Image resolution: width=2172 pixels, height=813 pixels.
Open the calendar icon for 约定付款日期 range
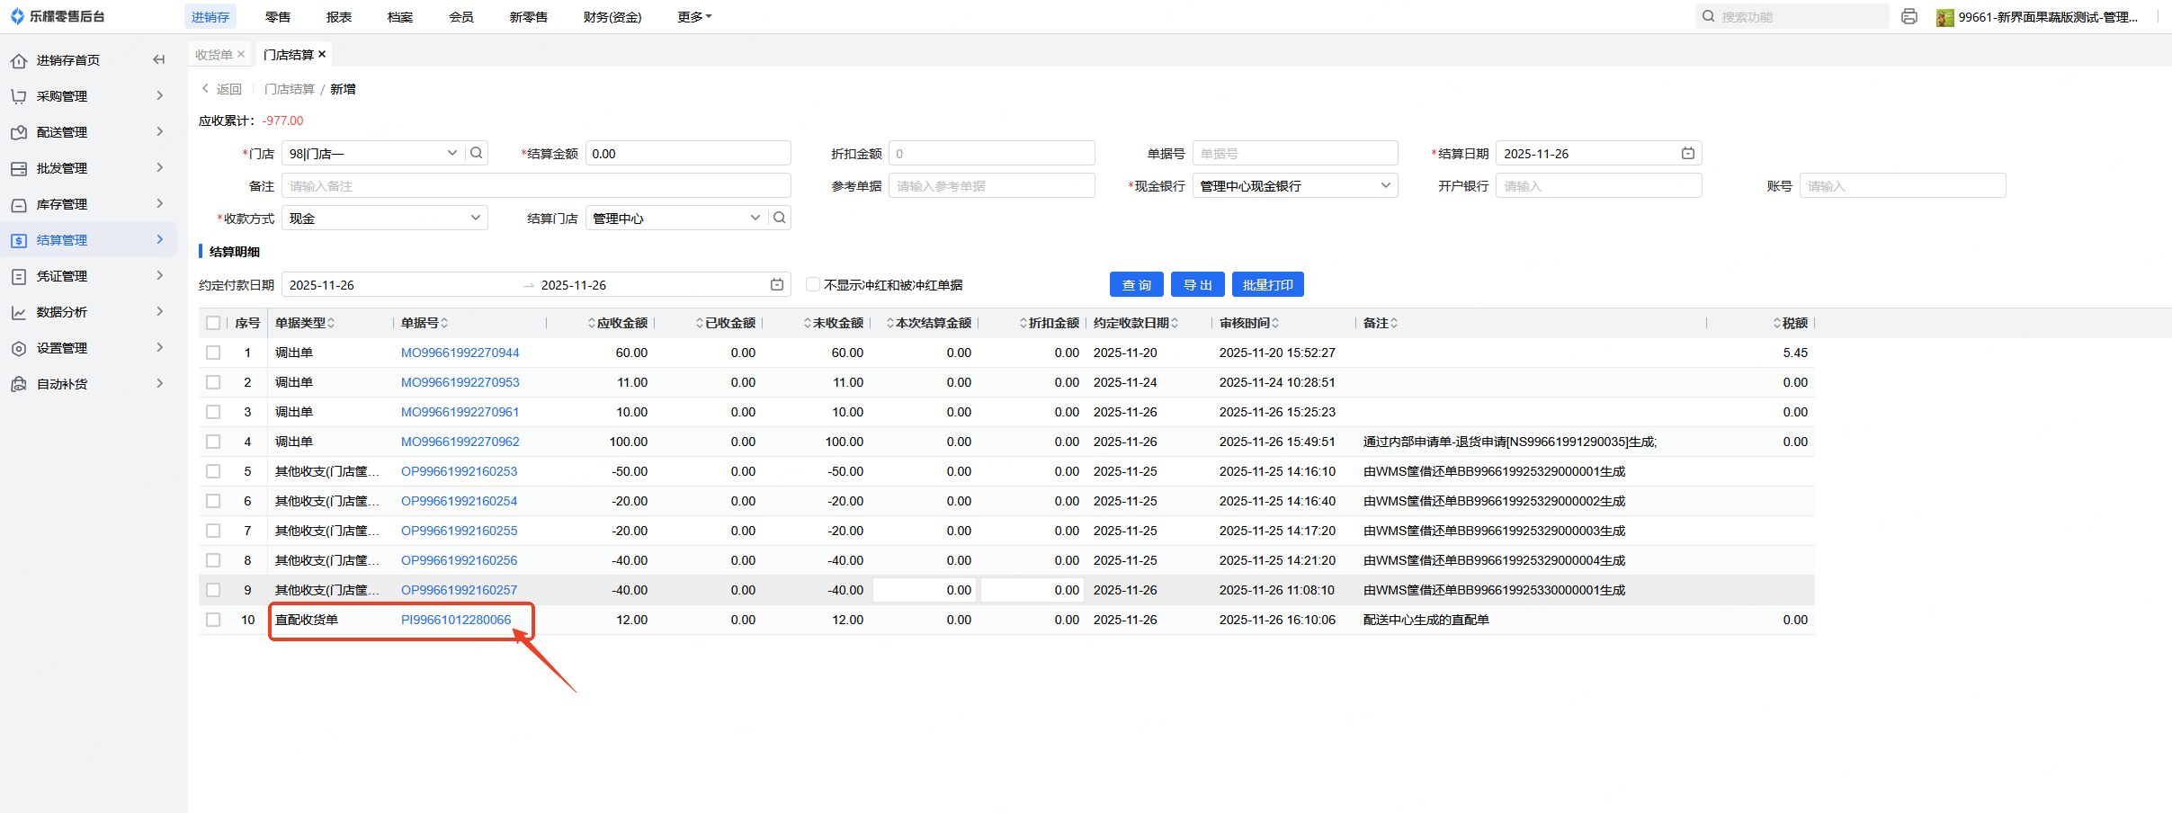pyautogui.click(x=776, y=285)
